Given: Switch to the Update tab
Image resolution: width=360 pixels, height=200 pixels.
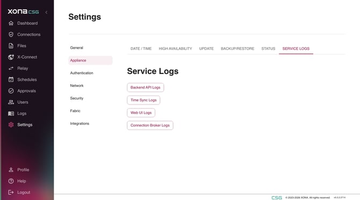Looking at the screenshot, I should [x=206, y=49].
